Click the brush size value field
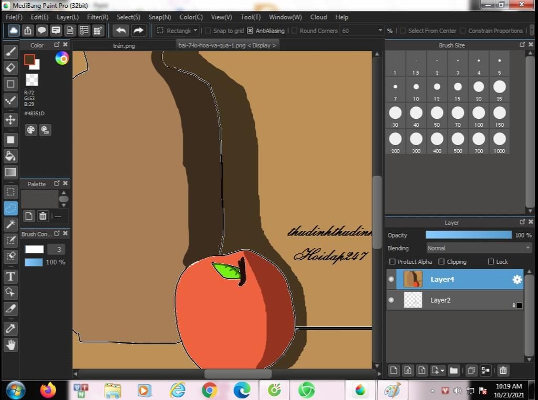 56,249
